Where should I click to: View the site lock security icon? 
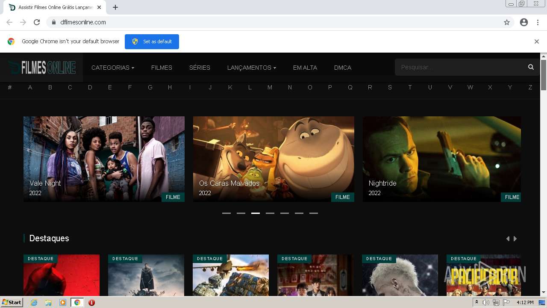[x=53, y=22]
